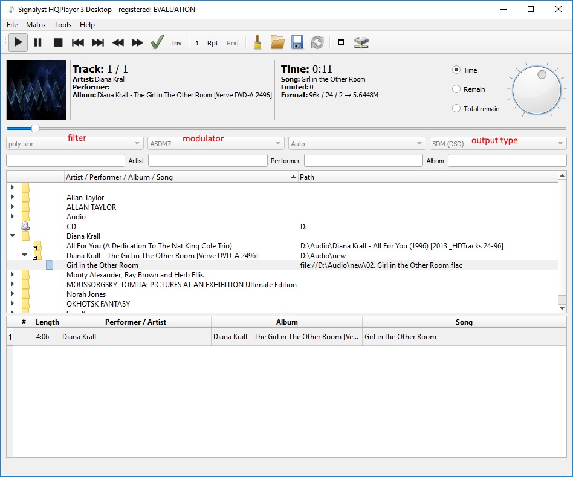Select the Time radio button
This screenshot has height=477, width=573.
457,70
